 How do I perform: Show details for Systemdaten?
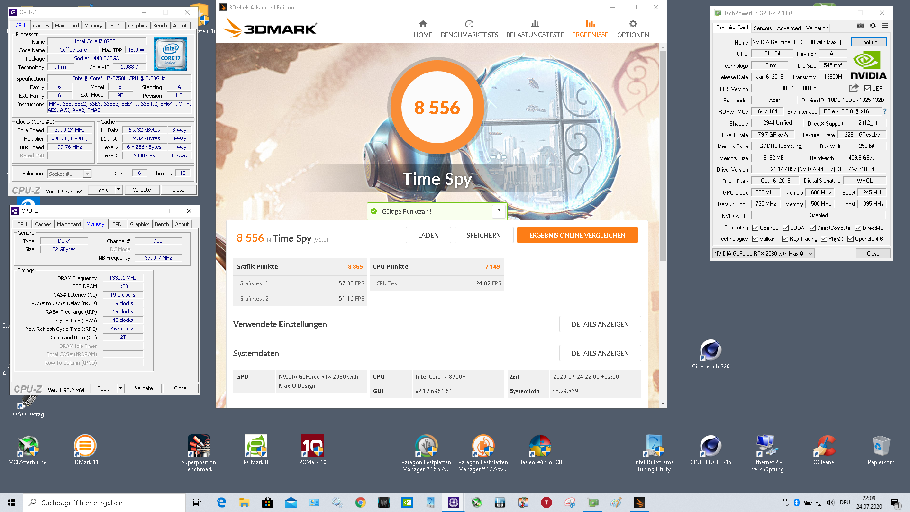click(600, 353)
